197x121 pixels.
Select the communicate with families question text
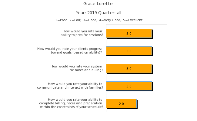70,86
